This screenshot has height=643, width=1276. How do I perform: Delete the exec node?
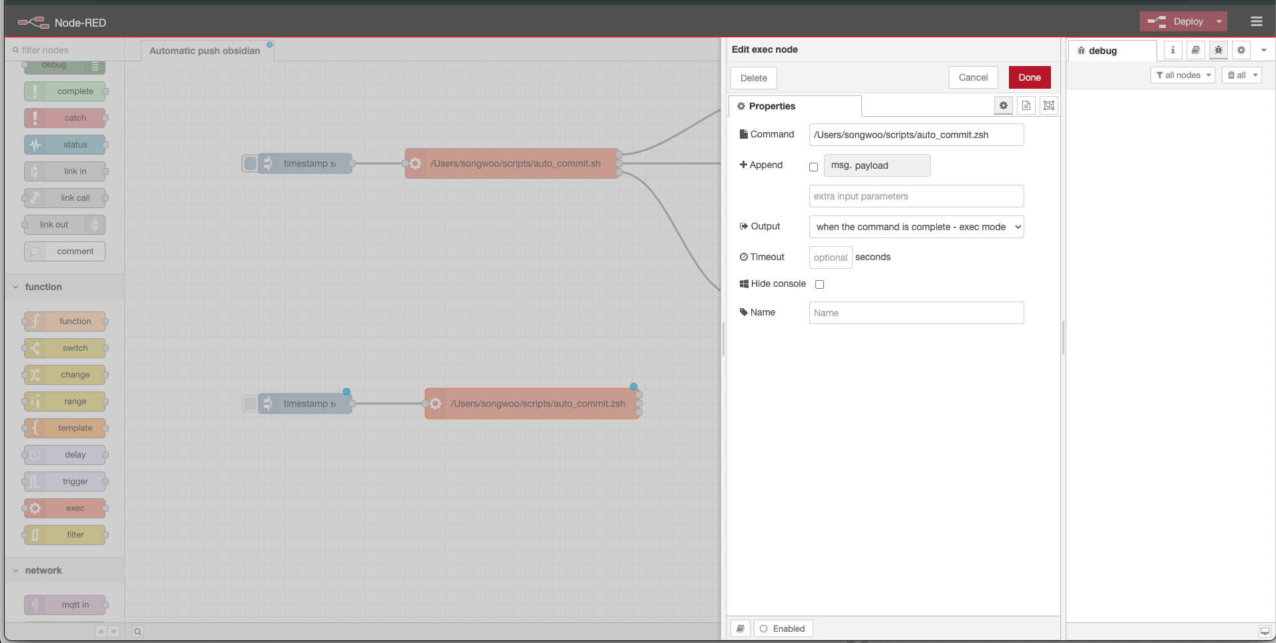[753, 78]
